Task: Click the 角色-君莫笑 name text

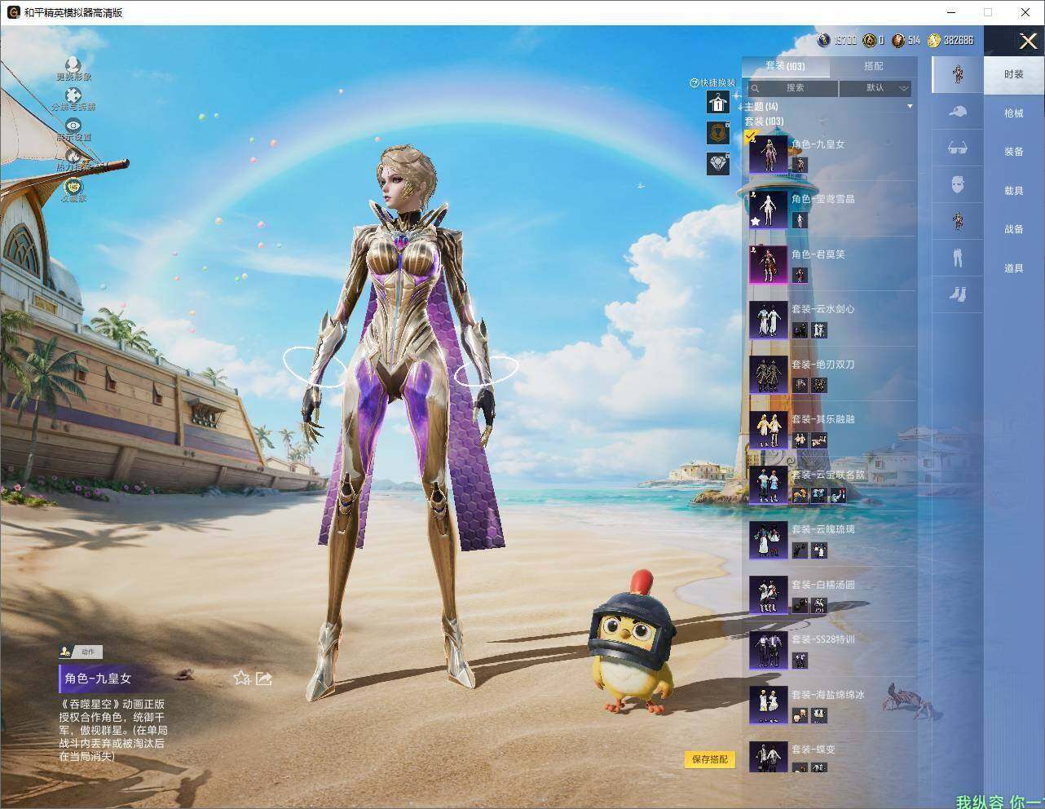Action: tap(818, 254)
